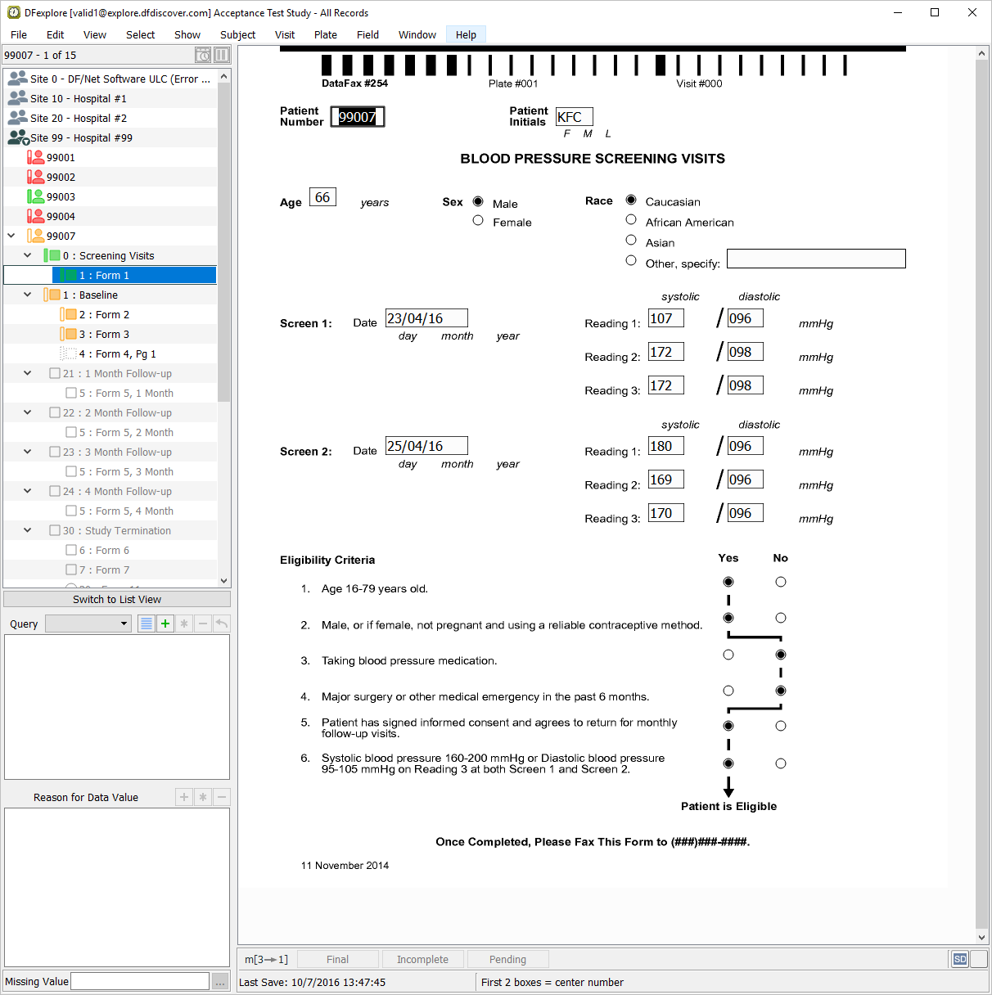Click the green subject icon for 99003

coord(35,196)
